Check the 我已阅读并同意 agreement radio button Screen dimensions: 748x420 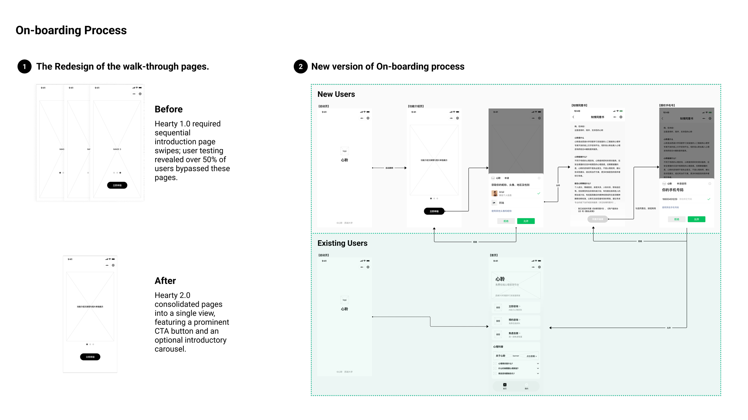575,209
